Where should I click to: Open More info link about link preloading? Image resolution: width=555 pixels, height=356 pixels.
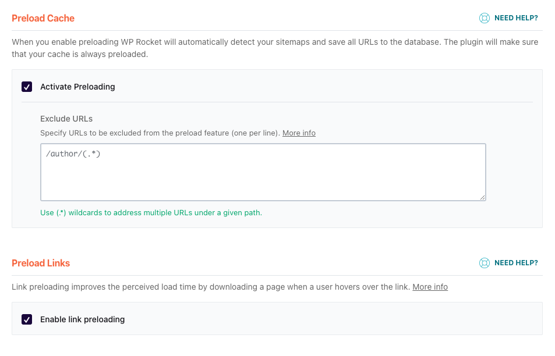click(430, 287)
